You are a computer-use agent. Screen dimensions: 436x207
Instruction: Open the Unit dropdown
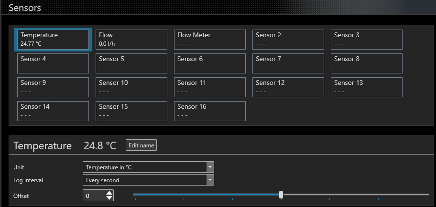pos(148,167)
